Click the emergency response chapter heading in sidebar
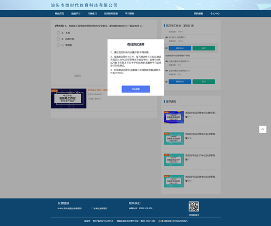This screenshot has height=226, width=271. click(x=178, y=56)
